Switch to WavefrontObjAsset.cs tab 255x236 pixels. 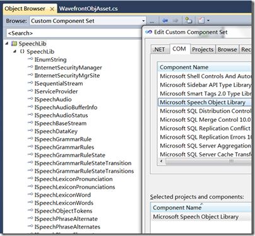coord(88,9)
